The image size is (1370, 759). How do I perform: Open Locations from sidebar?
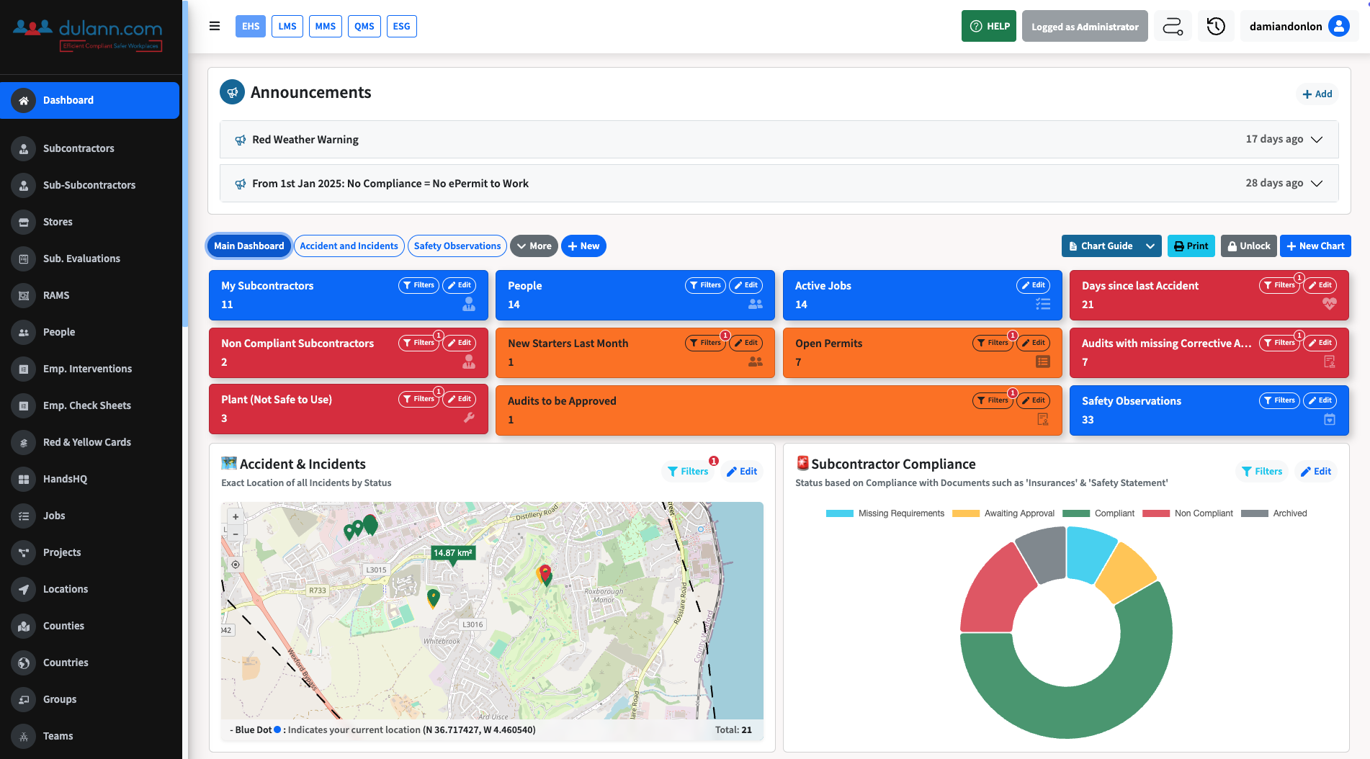coord(66,589)
